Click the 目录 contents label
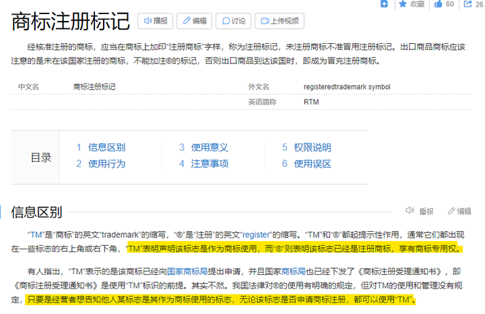The height and width of the screenshot is (314, 485). click(x=41, y=158)
